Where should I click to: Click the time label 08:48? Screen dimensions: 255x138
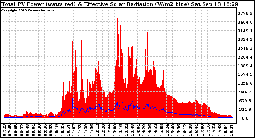tap(28, 130)
